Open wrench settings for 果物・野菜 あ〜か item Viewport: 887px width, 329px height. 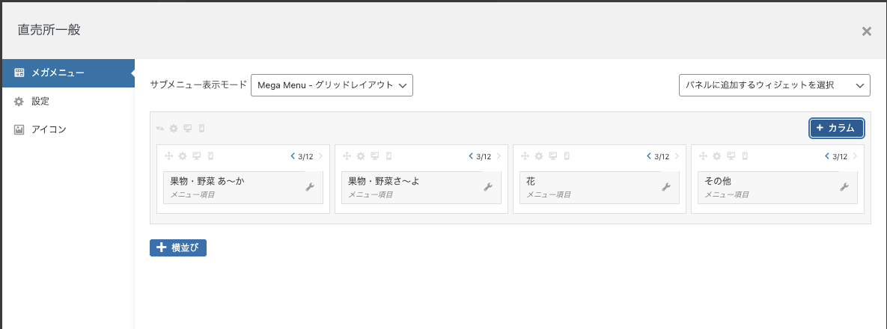309,187
